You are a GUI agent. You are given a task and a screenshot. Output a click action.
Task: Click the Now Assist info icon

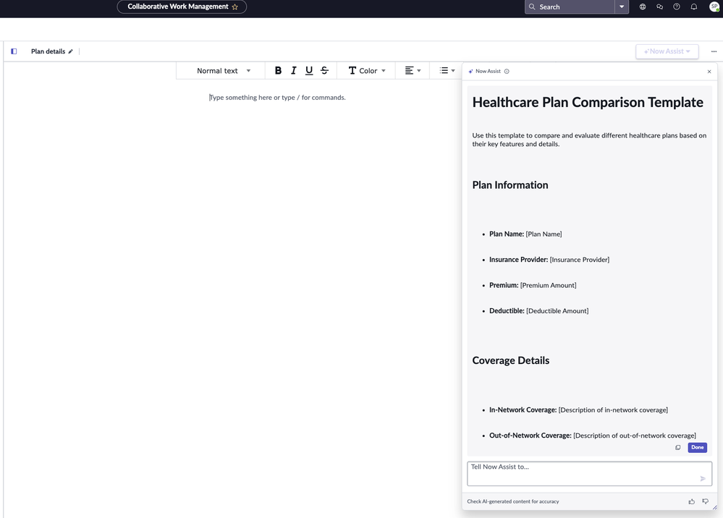point(507,71)
